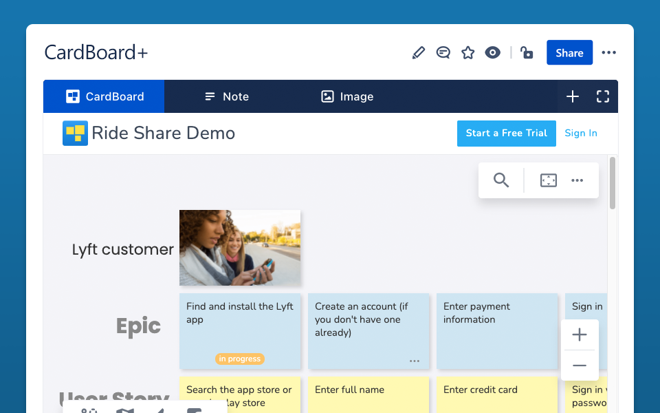
Task: Enter fullscreen via tab bar expand icon
Action: [603, 96]
